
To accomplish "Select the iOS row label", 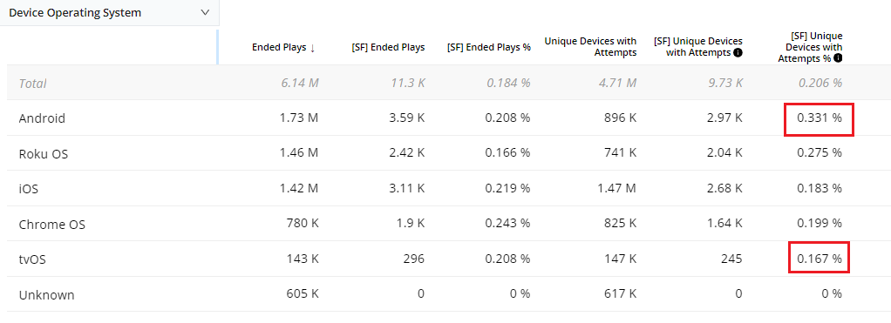I will coord(29,189).
